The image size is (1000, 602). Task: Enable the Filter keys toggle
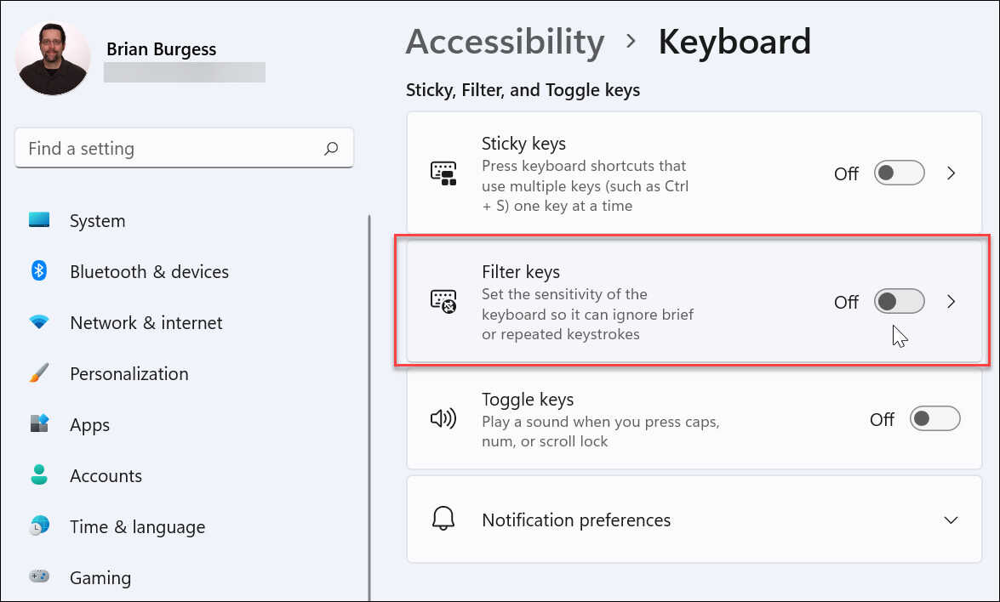tap(899, 301)
